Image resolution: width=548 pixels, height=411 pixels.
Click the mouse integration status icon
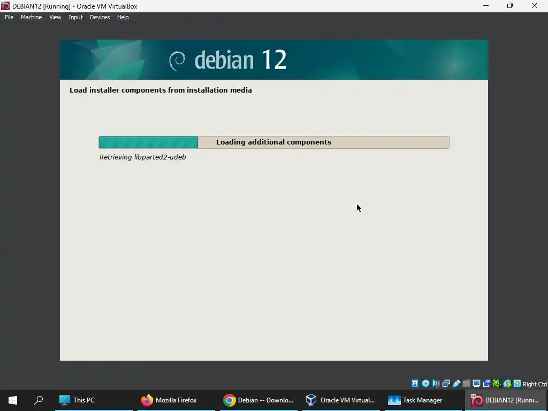point(507,384)
